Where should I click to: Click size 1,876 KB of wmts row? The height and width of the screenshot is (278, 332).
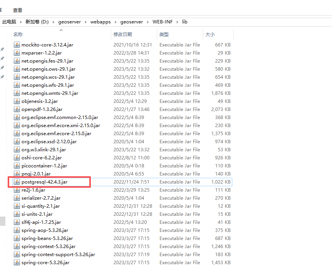click(x=221, y=93)
